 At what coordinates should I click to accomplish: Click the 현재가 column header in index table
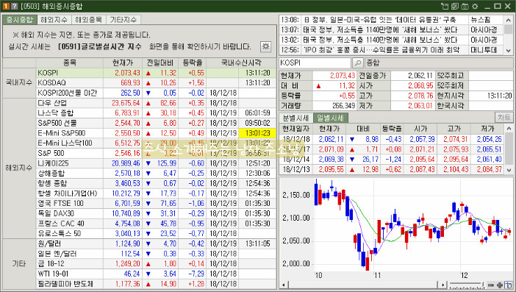click(x=123, y=63)
